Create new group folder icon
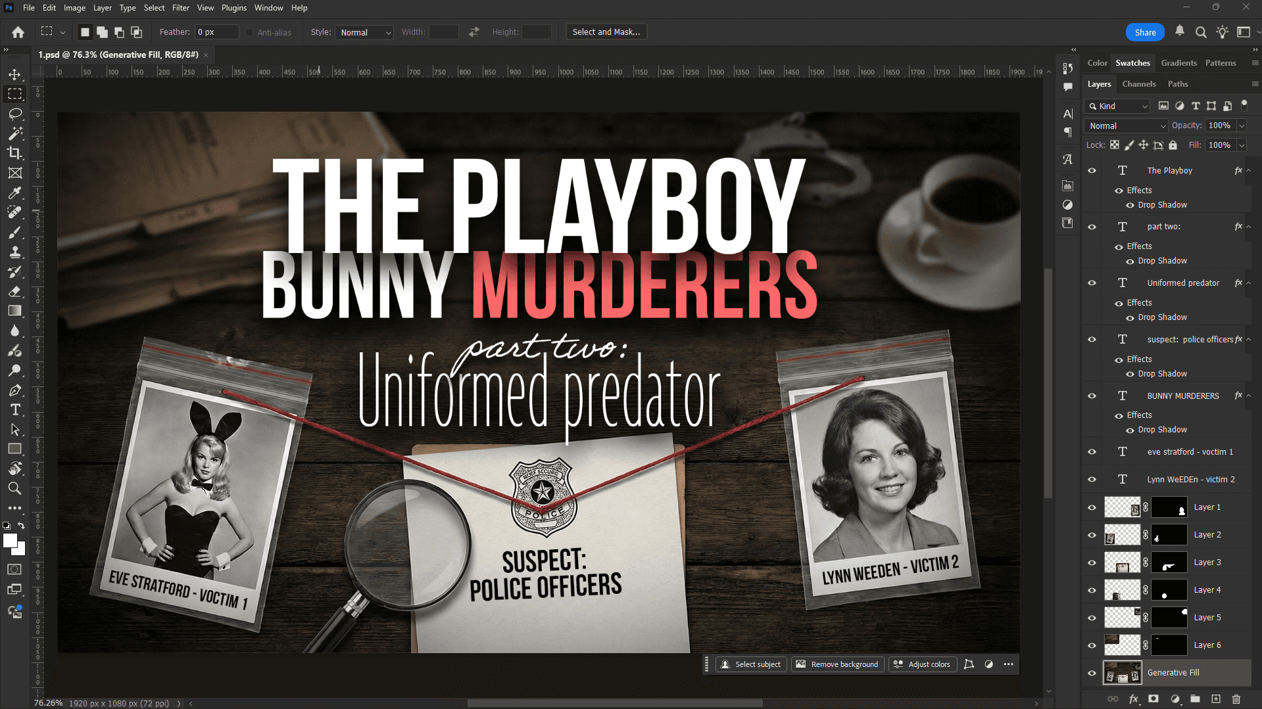The width and height of the screenshot is (1262, 709). tap(1196, 699)
